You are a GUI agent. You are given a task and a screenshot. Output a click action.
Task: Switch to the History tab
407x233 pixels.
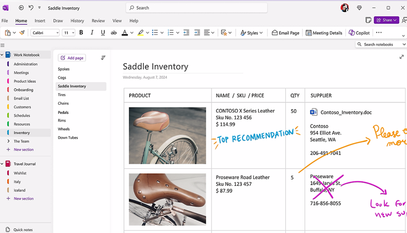(x=77, y=21)
